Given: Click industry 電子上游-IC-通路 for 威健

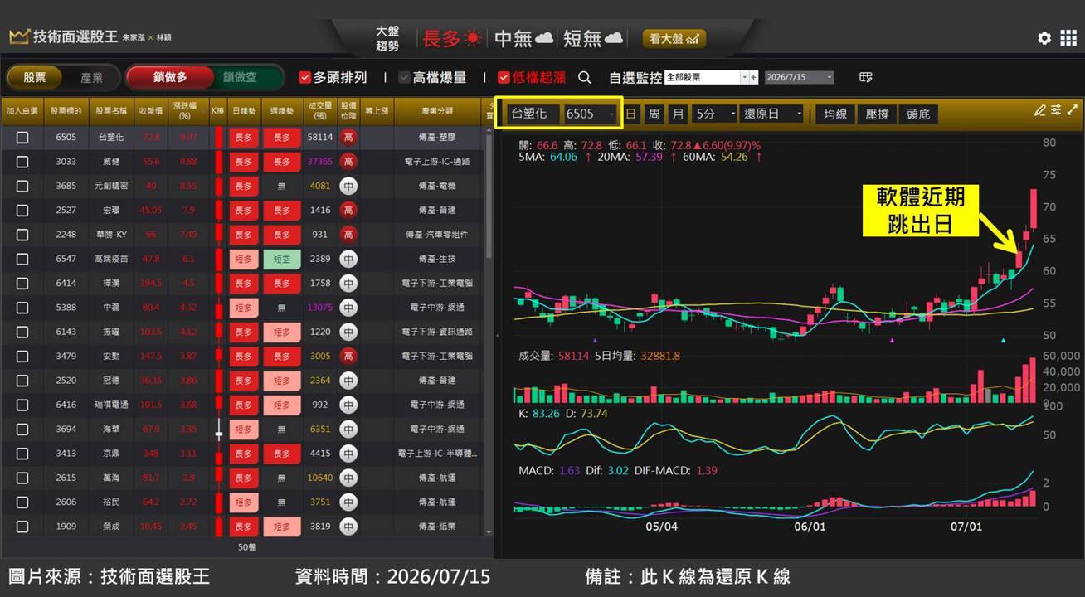Looking at the screenshot, I should pyautogui.click(x=438, y=162).
